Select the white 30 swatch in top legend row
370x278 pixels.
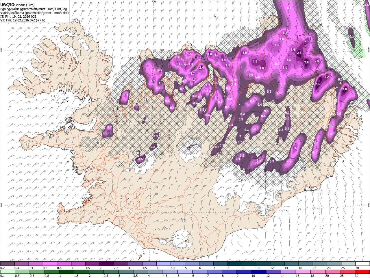click(362, 264)
